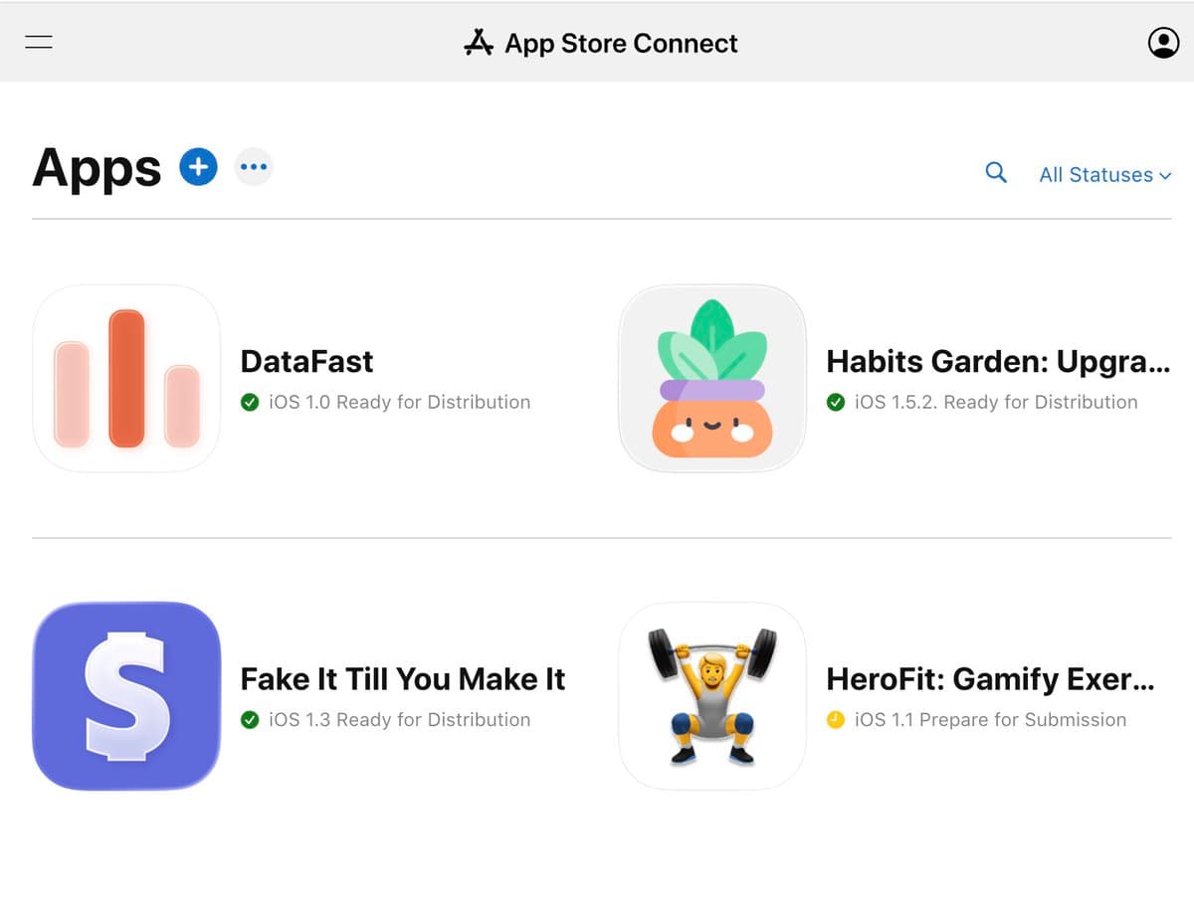Click Habits Garden green status checkmark
1194x915 pixels.
click(837, 403)
